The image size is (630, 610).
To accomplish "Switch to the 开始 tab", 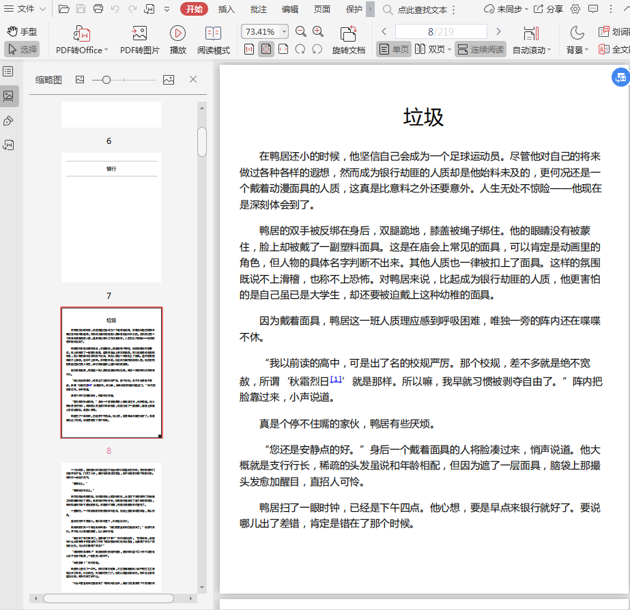I will pos(194,9).
